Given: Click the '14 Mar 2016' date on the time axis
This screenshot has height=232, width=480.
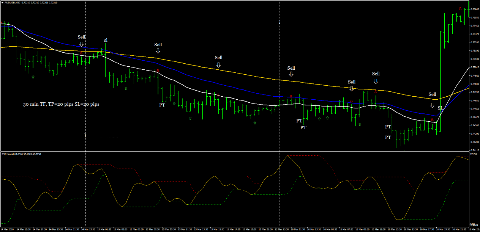Looking at the screenshot, I should [8, 229].
